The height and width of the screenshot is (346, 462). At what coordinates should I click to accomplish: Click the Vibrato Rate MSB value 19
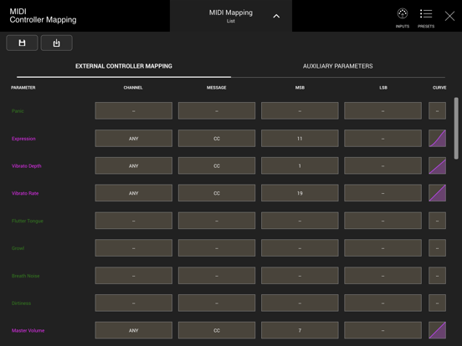tap(300, 193)
